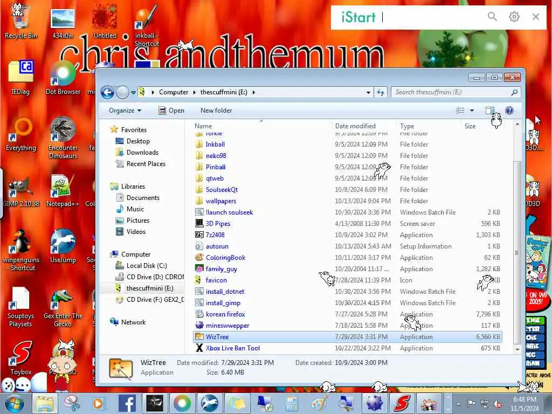Open the change view options arrow
Image resolution: width=552 pixels, height=414 pixels.
[472, 111]
